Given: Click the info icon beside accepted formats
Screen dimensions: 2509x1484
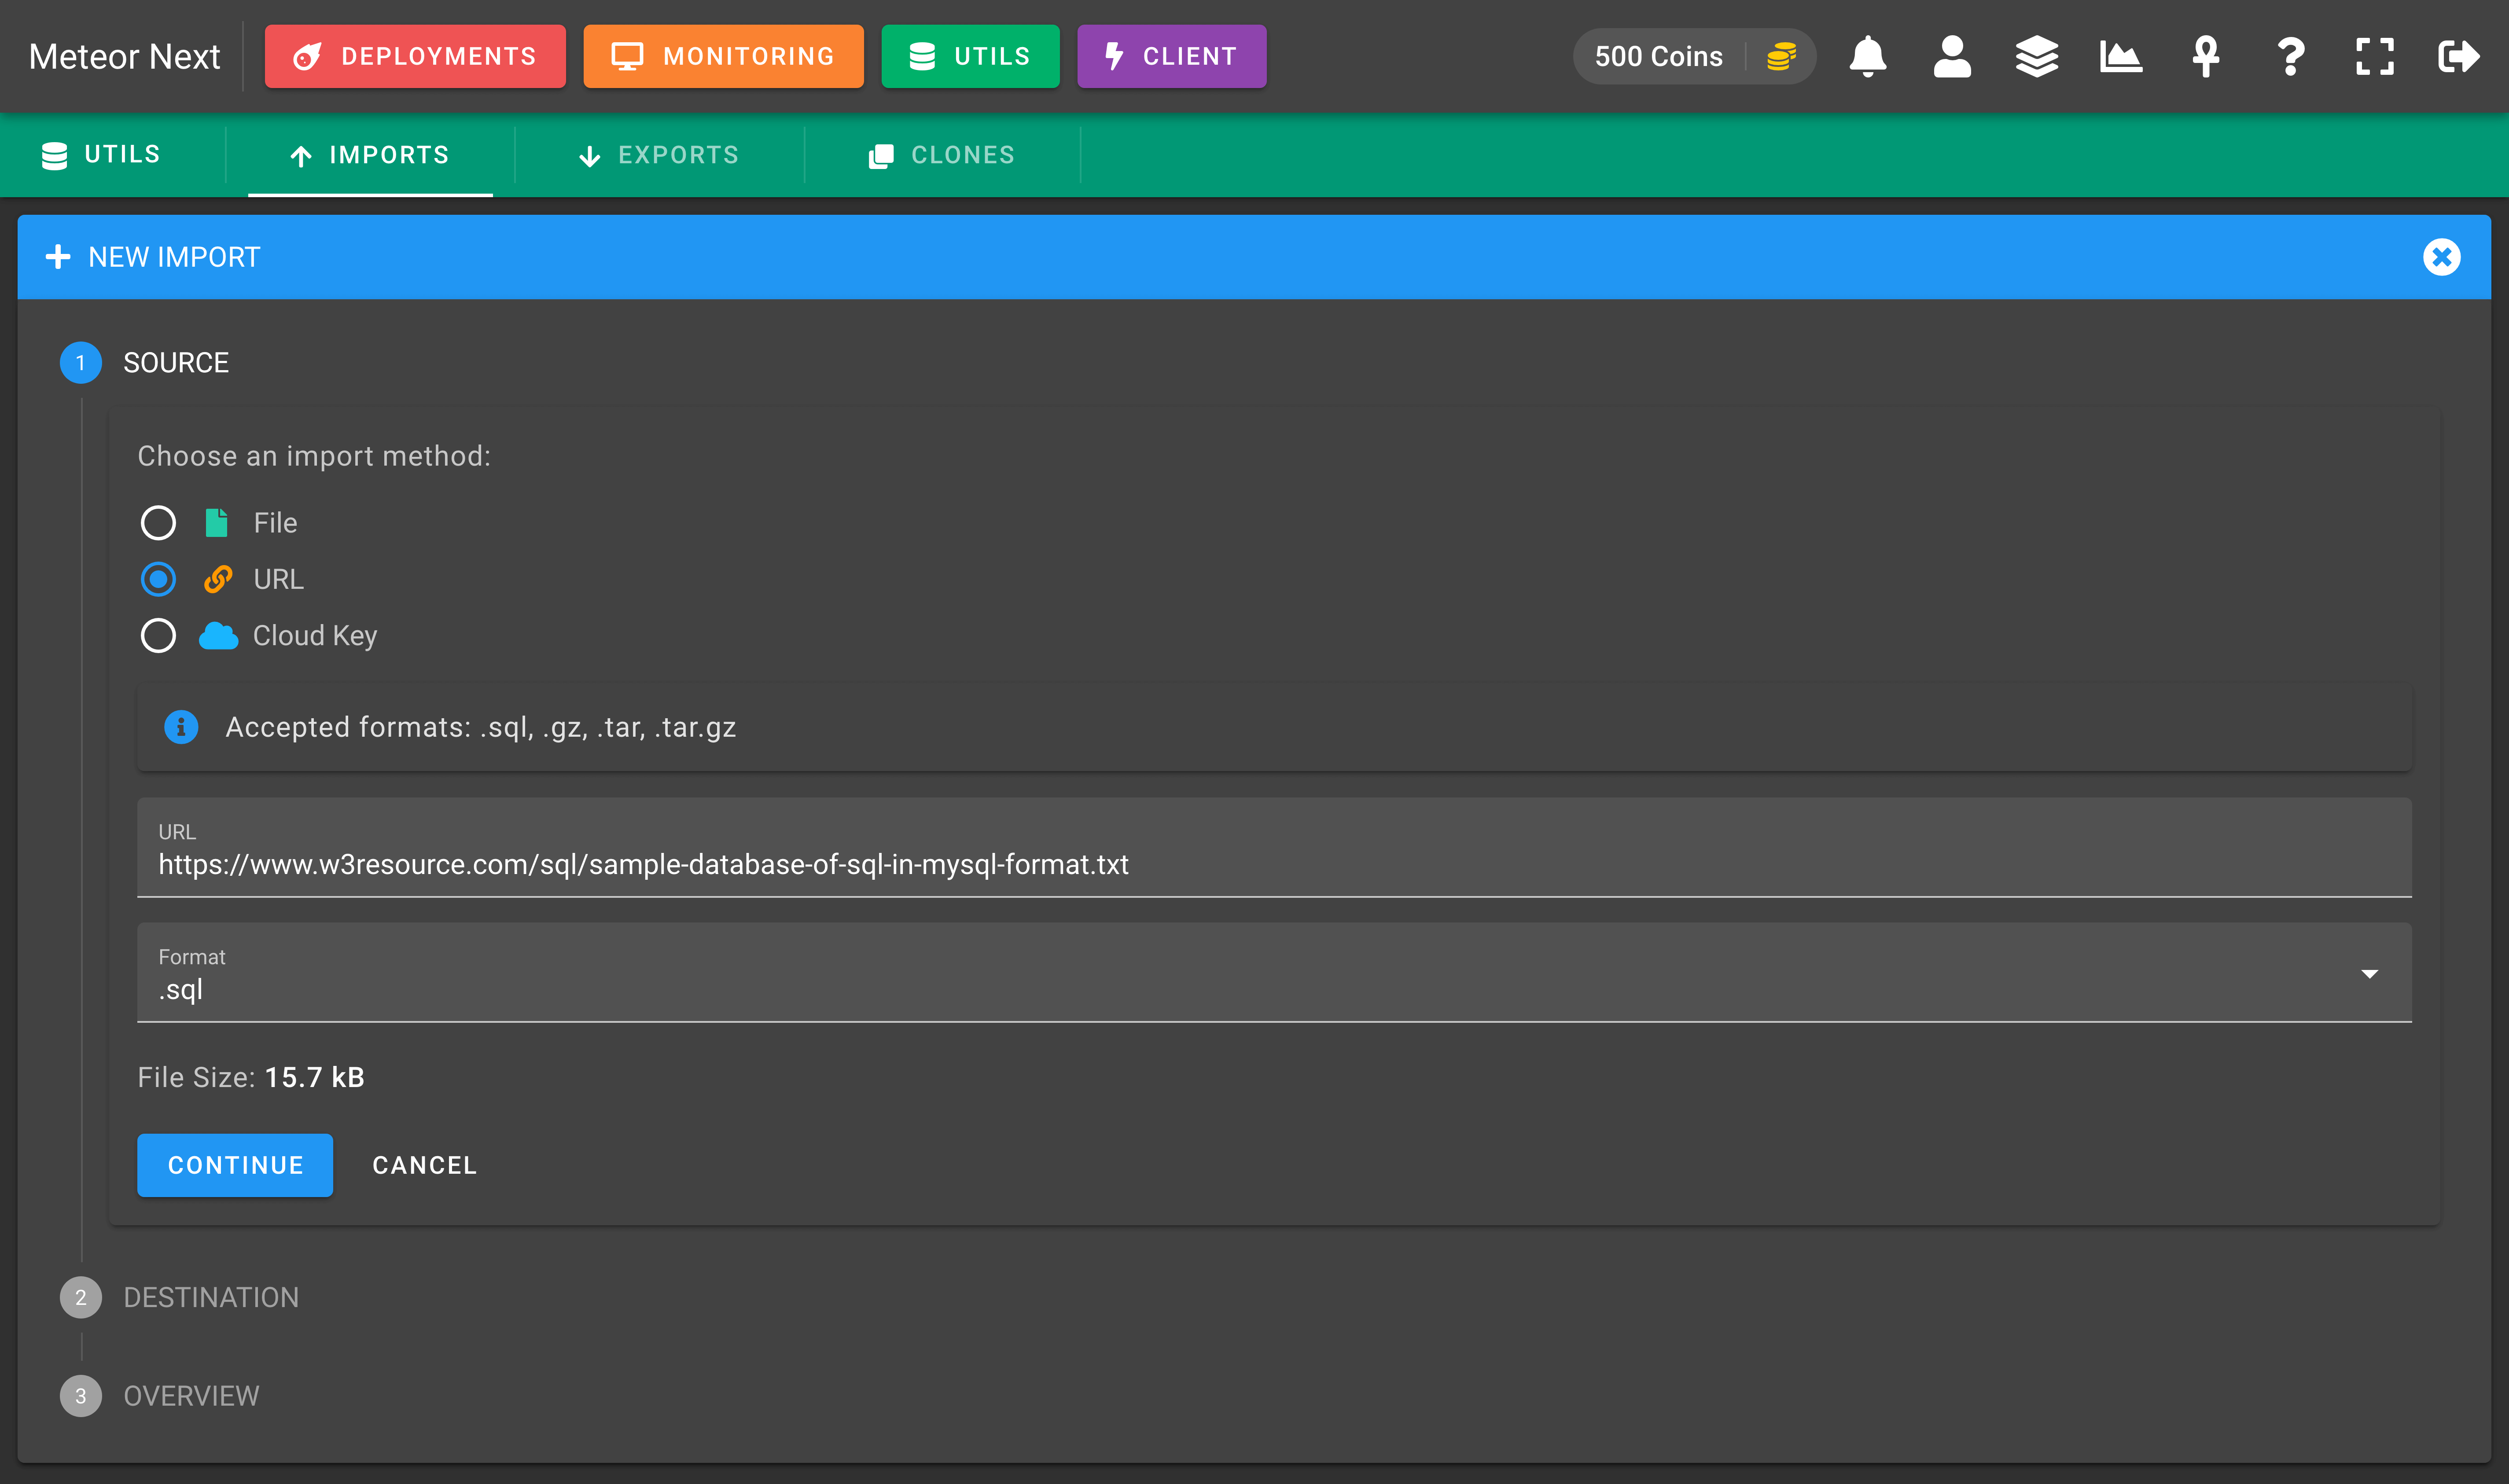Looking at the screenshot, I should click(x=181, y=727).
